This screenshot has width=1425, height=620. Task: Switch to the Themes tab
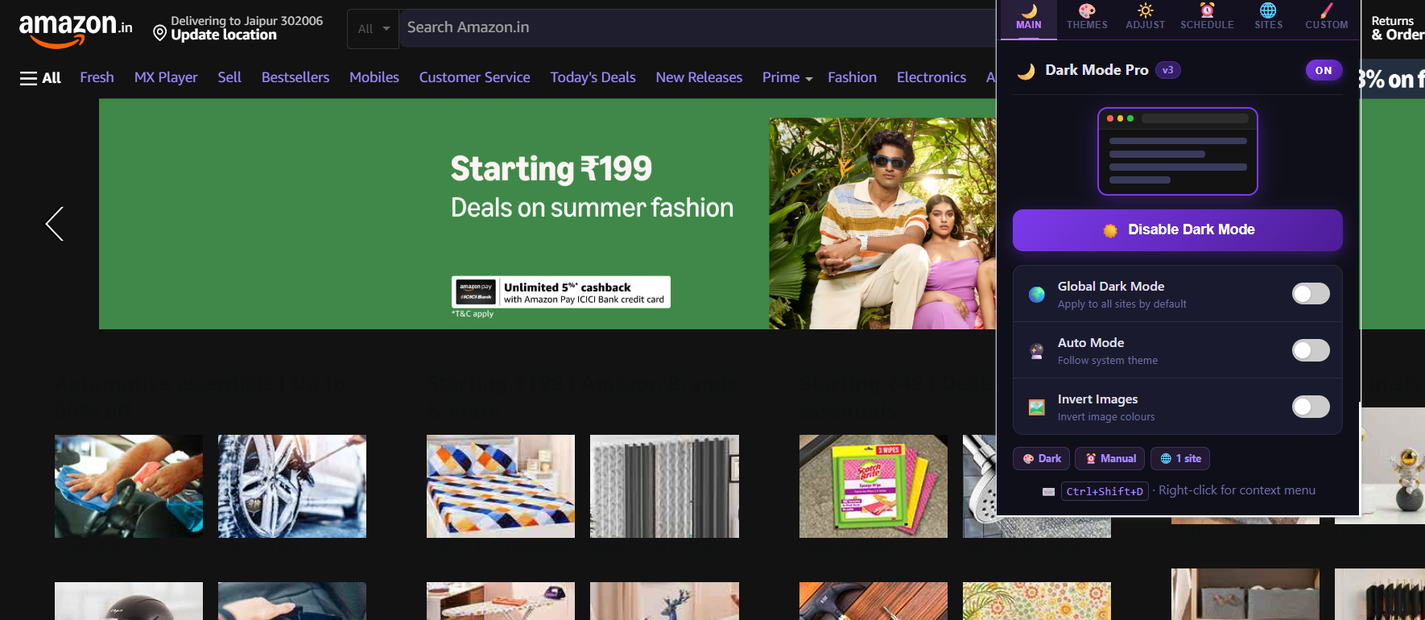click(x=1087, y=17)
